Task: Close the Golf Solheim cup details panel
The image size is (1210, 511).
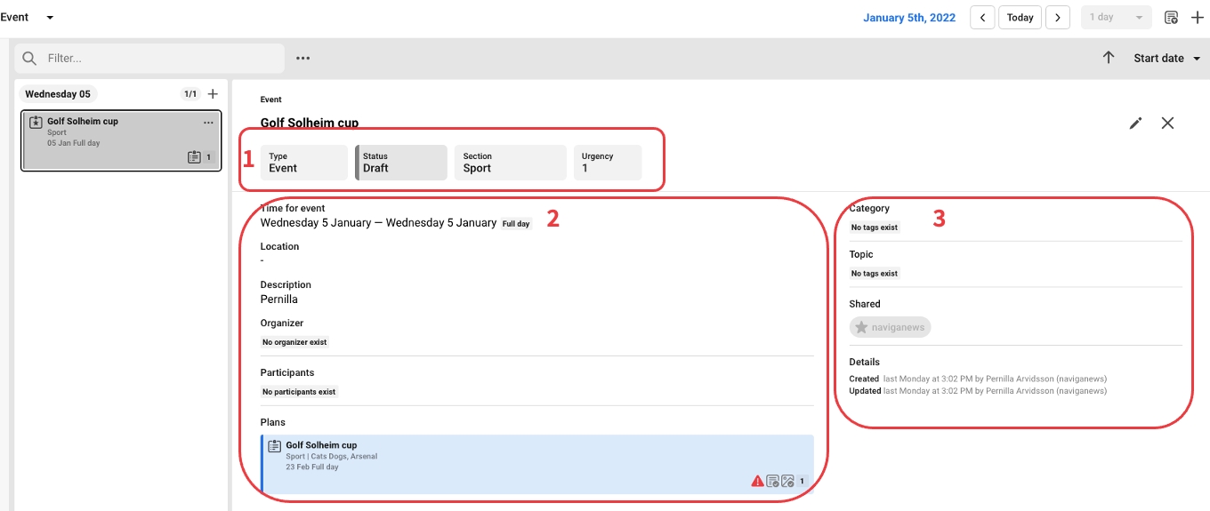Action: [x=1167, y=124]
